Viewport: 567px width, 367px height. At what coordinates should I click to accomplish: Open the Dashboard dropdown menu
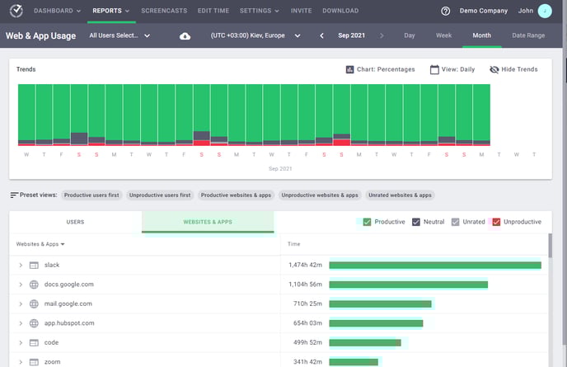(57, 11)
